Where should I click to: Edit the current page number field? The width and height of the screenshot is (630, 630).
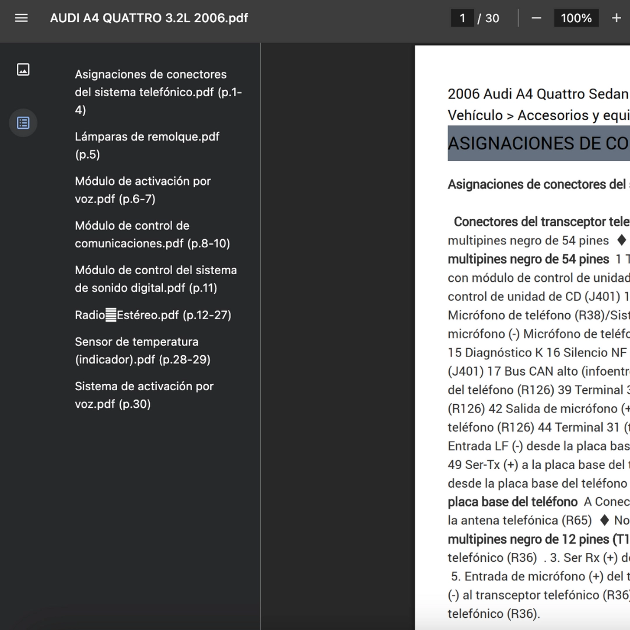463,18
